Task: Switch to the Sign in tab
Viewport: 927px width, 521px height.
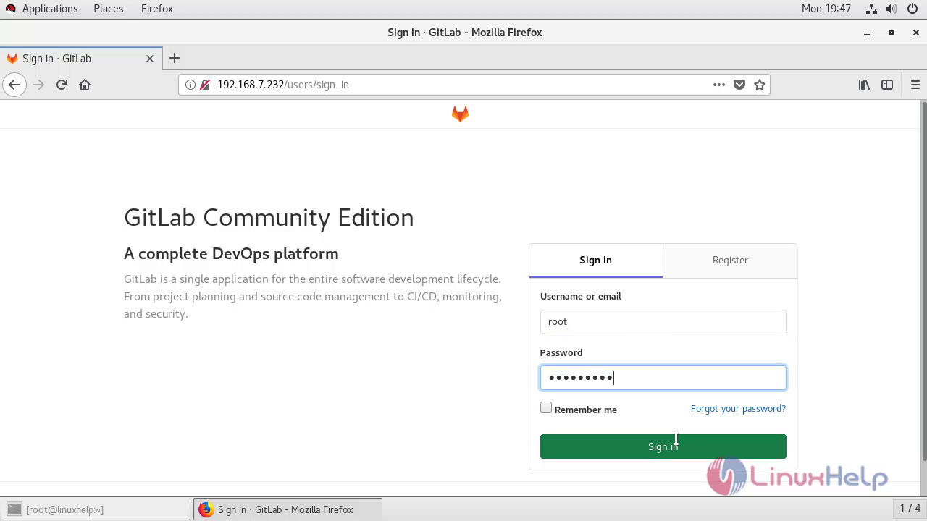Action: (x=595, y=260)
